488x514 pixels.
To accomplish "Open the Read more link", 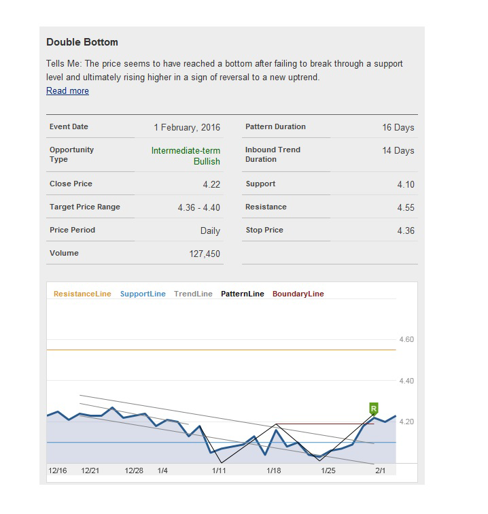I will [x=67, y=91].
